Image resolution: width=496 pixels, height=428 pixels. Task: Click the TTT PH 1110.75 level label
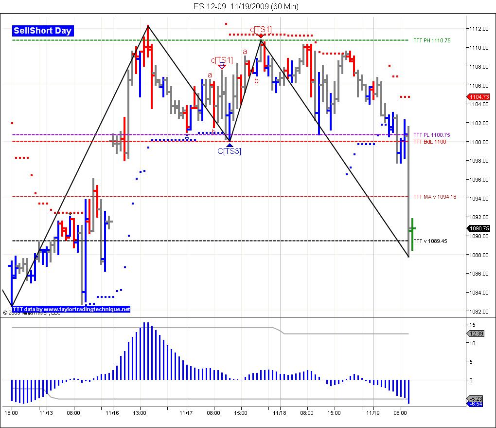tap(432, 40)
